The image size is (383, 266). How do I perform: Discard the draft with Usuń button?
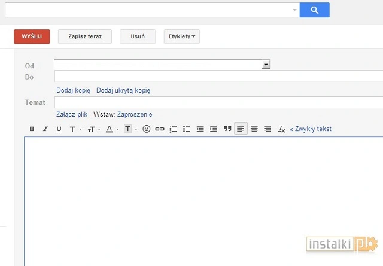click(138, 36)
